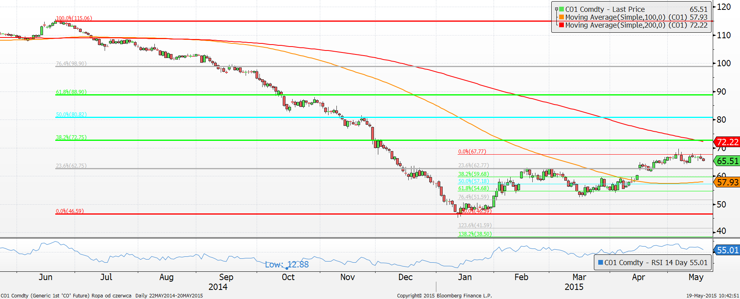Click the 19-May-2015 10:42:51 timestamp
The width and height of the screenshot is (740, 299).
(712, 296)
